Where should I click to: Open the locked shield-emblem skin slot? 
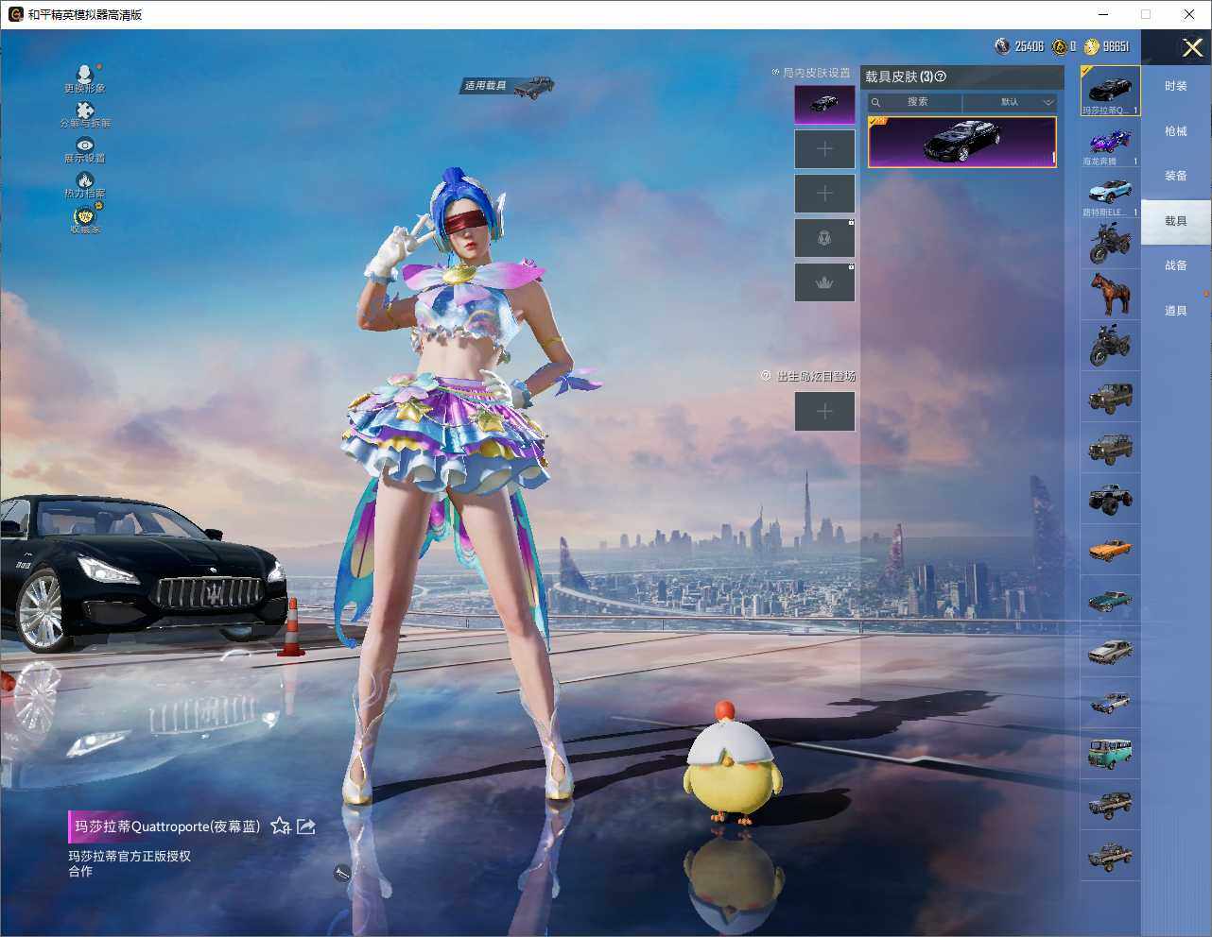tap(824, 238)
